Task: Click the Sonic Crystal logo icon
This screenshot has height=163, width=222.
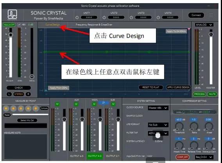Action: click(x=13, y=14)
